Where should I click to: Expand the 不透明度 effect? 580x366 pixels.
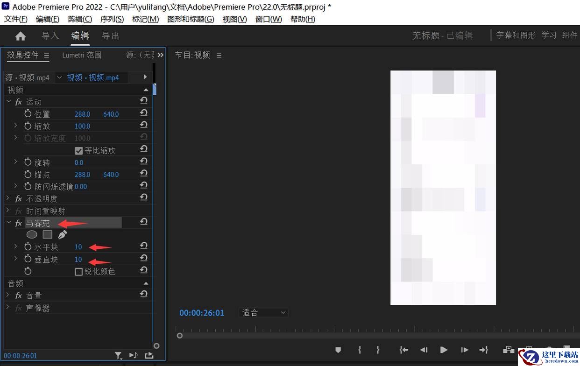[8, 198]
